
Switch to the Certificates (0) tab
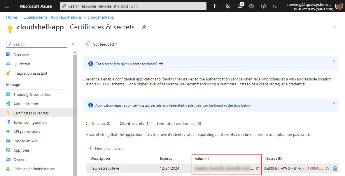click(x=99, y=123)
